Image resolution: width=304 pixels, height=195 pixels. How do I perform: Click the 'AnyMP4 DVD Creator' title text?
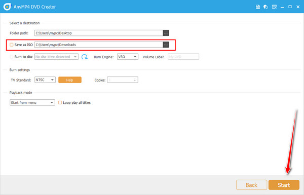34,7
